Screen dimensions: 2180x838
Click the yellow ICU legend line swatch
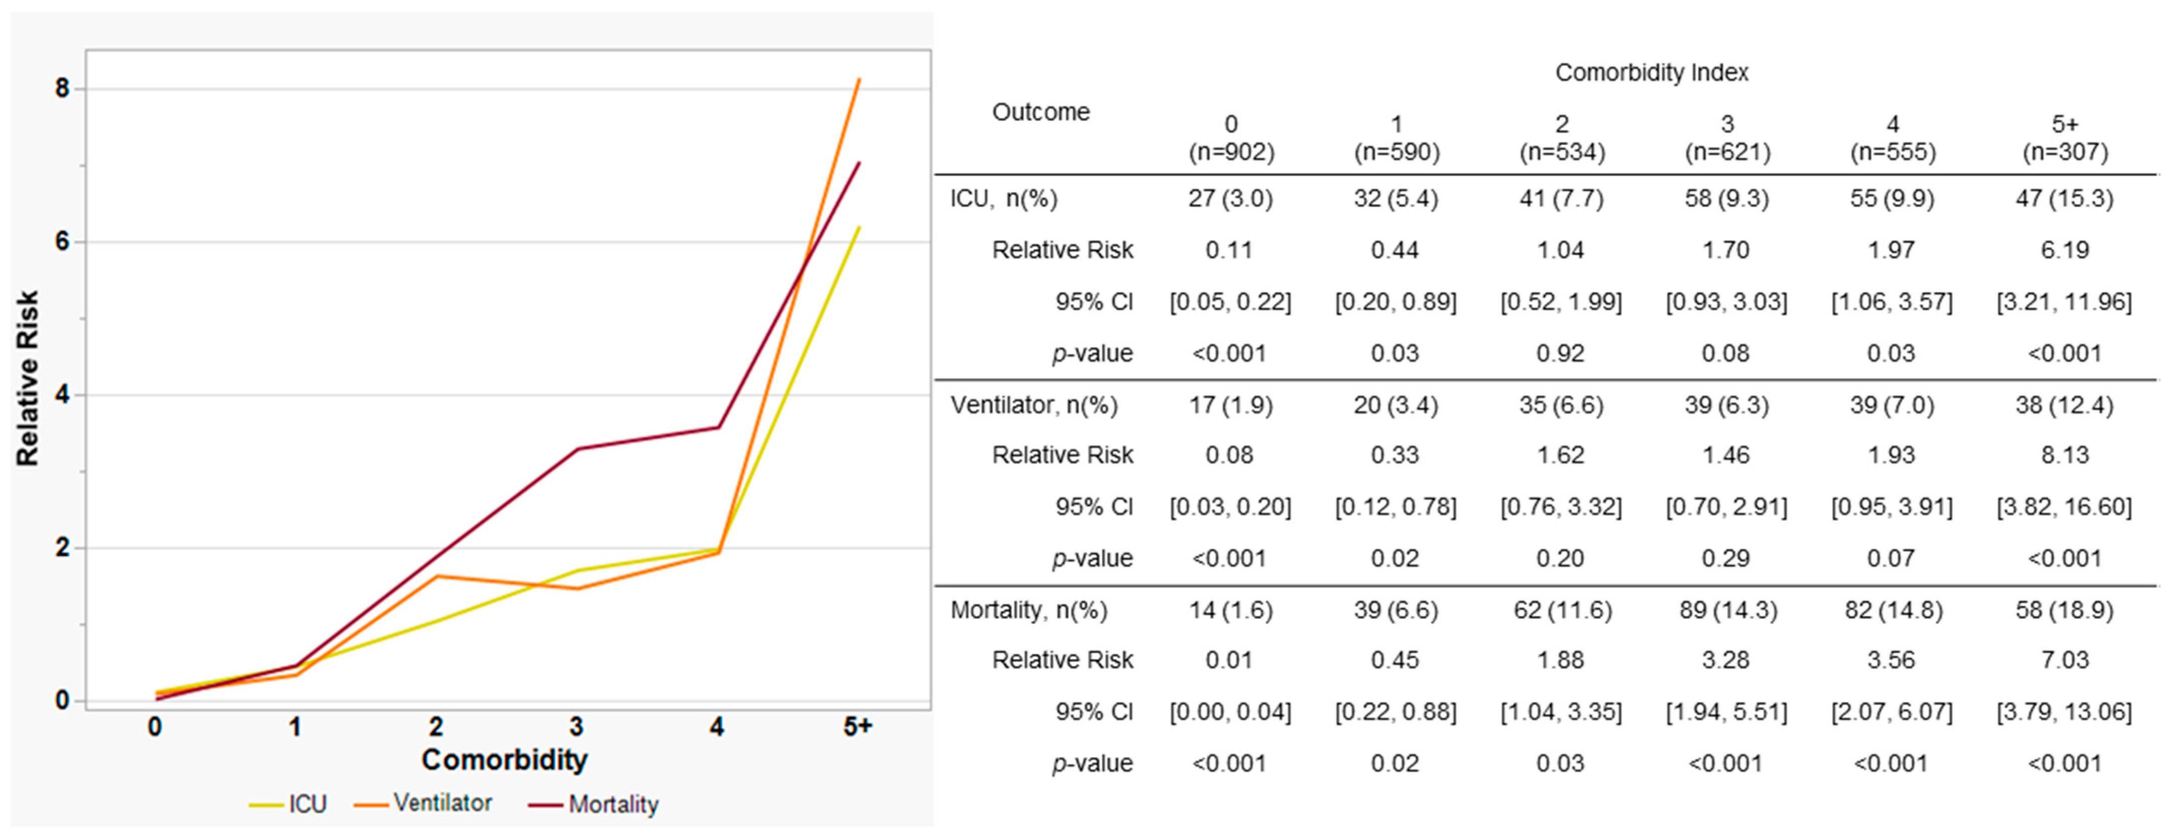(265, 805)
